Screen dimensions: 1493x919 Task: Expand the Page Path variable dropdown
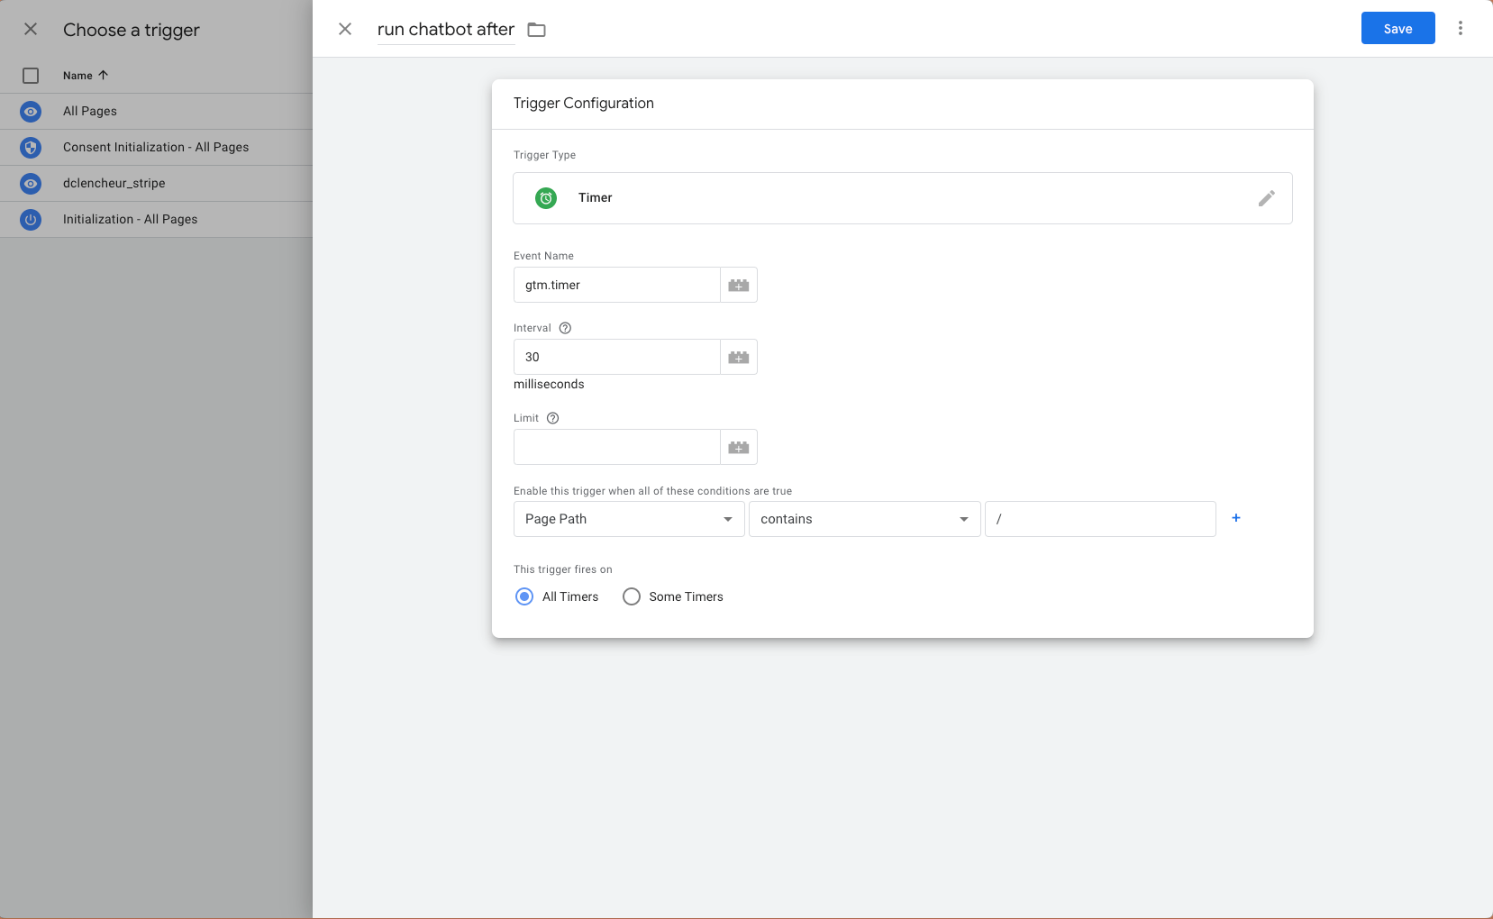629,519
